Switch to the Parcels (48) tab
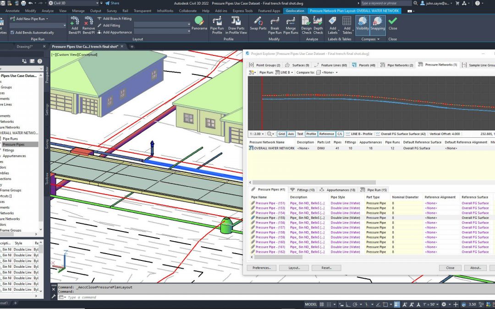 [363, 65]
